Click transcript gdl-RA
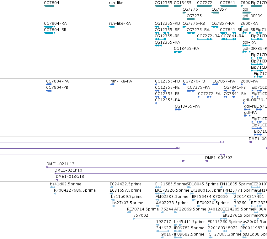 pos(249,42)
